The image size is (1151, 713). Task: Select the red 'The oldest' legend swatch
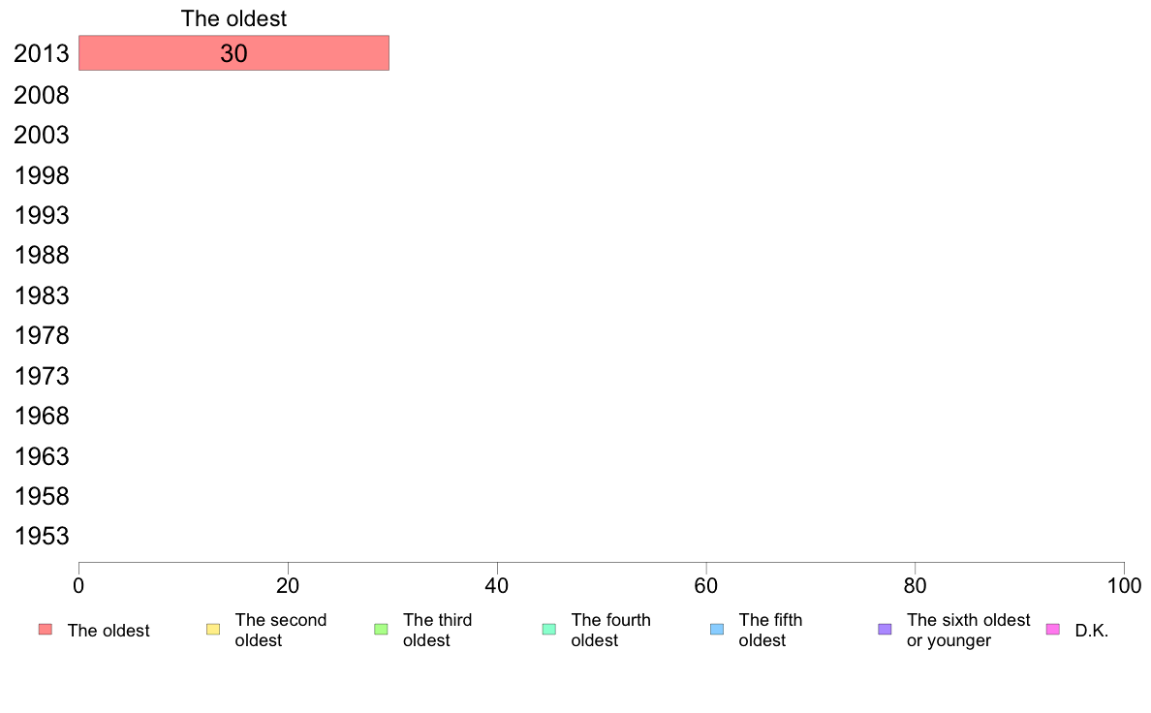[46, 630]
